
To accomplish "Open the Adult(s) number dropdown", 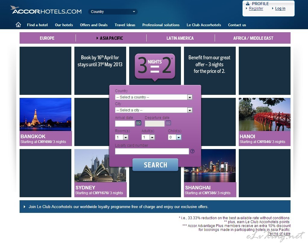I will click(x=148, y=137).
